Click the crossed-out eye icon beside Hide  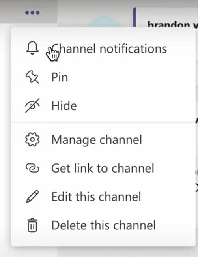tap(32, 105)
